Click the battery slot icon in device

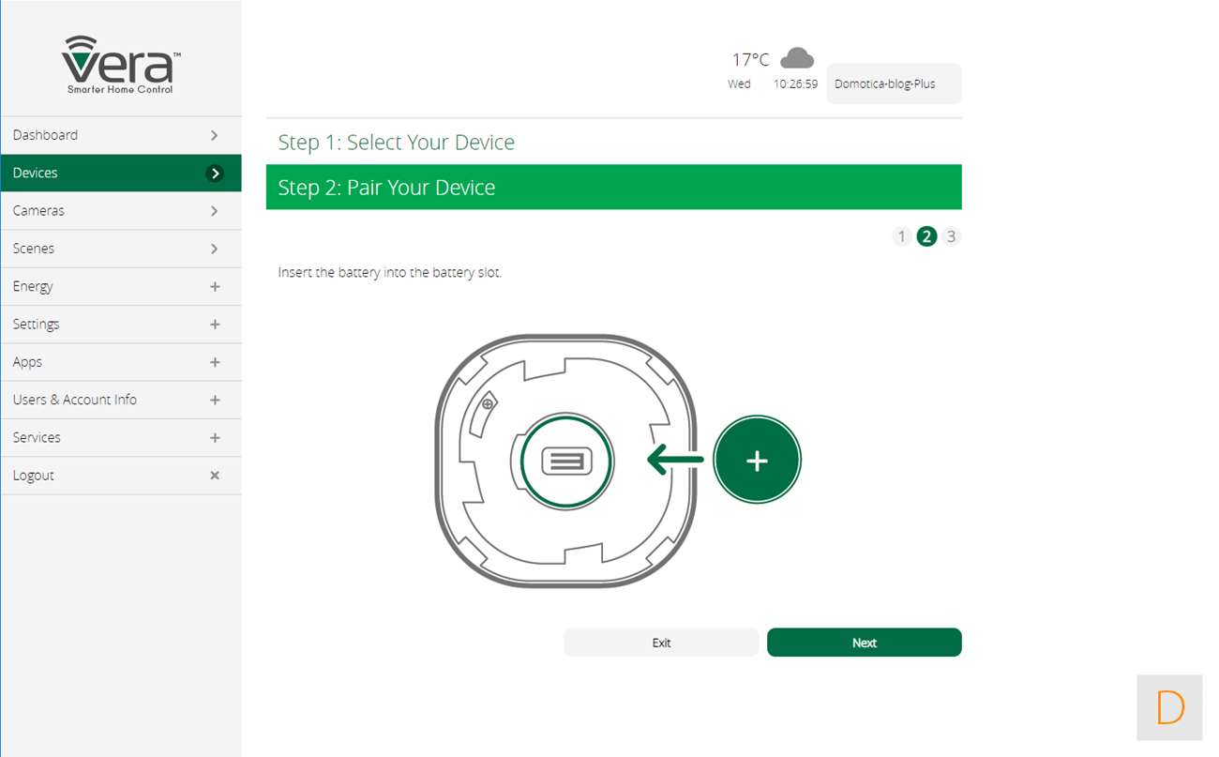point(566,461)
